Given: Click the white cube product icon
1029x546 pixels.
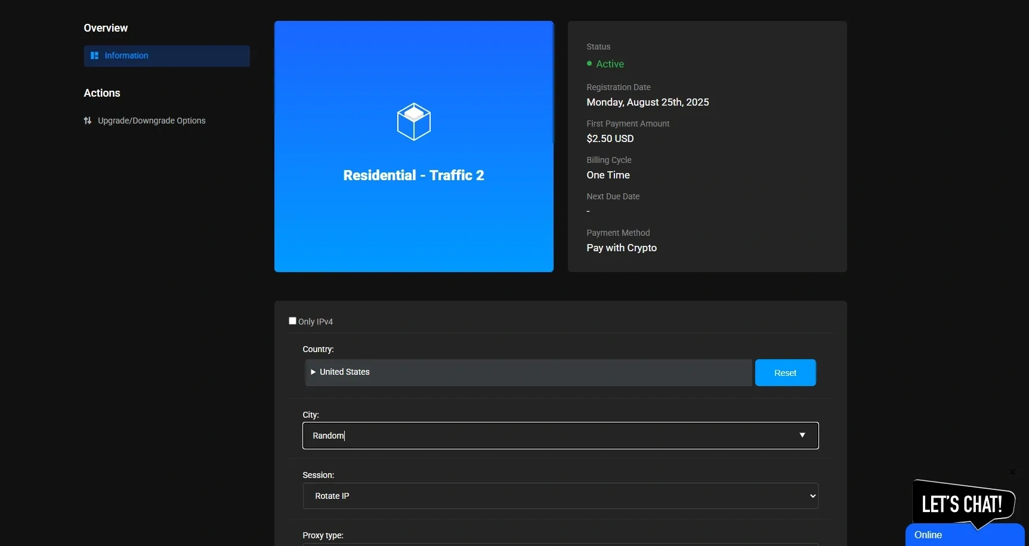Looking at the screenshot, I should 413,122.
